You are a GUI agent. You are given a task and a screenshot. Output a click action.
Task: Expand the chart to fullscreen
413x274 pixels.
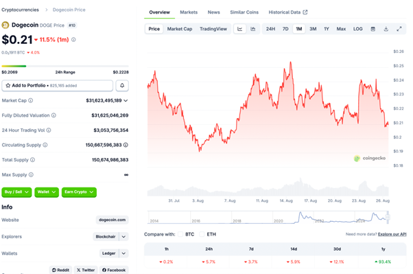tap(399, 29)
